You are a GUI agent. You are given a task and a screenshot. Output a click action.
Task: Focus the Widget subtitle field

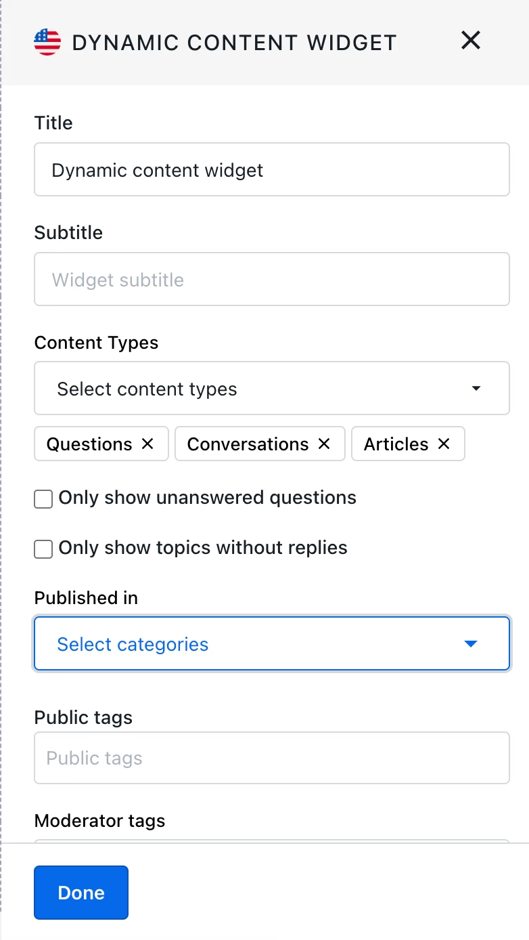click(271, 280)
